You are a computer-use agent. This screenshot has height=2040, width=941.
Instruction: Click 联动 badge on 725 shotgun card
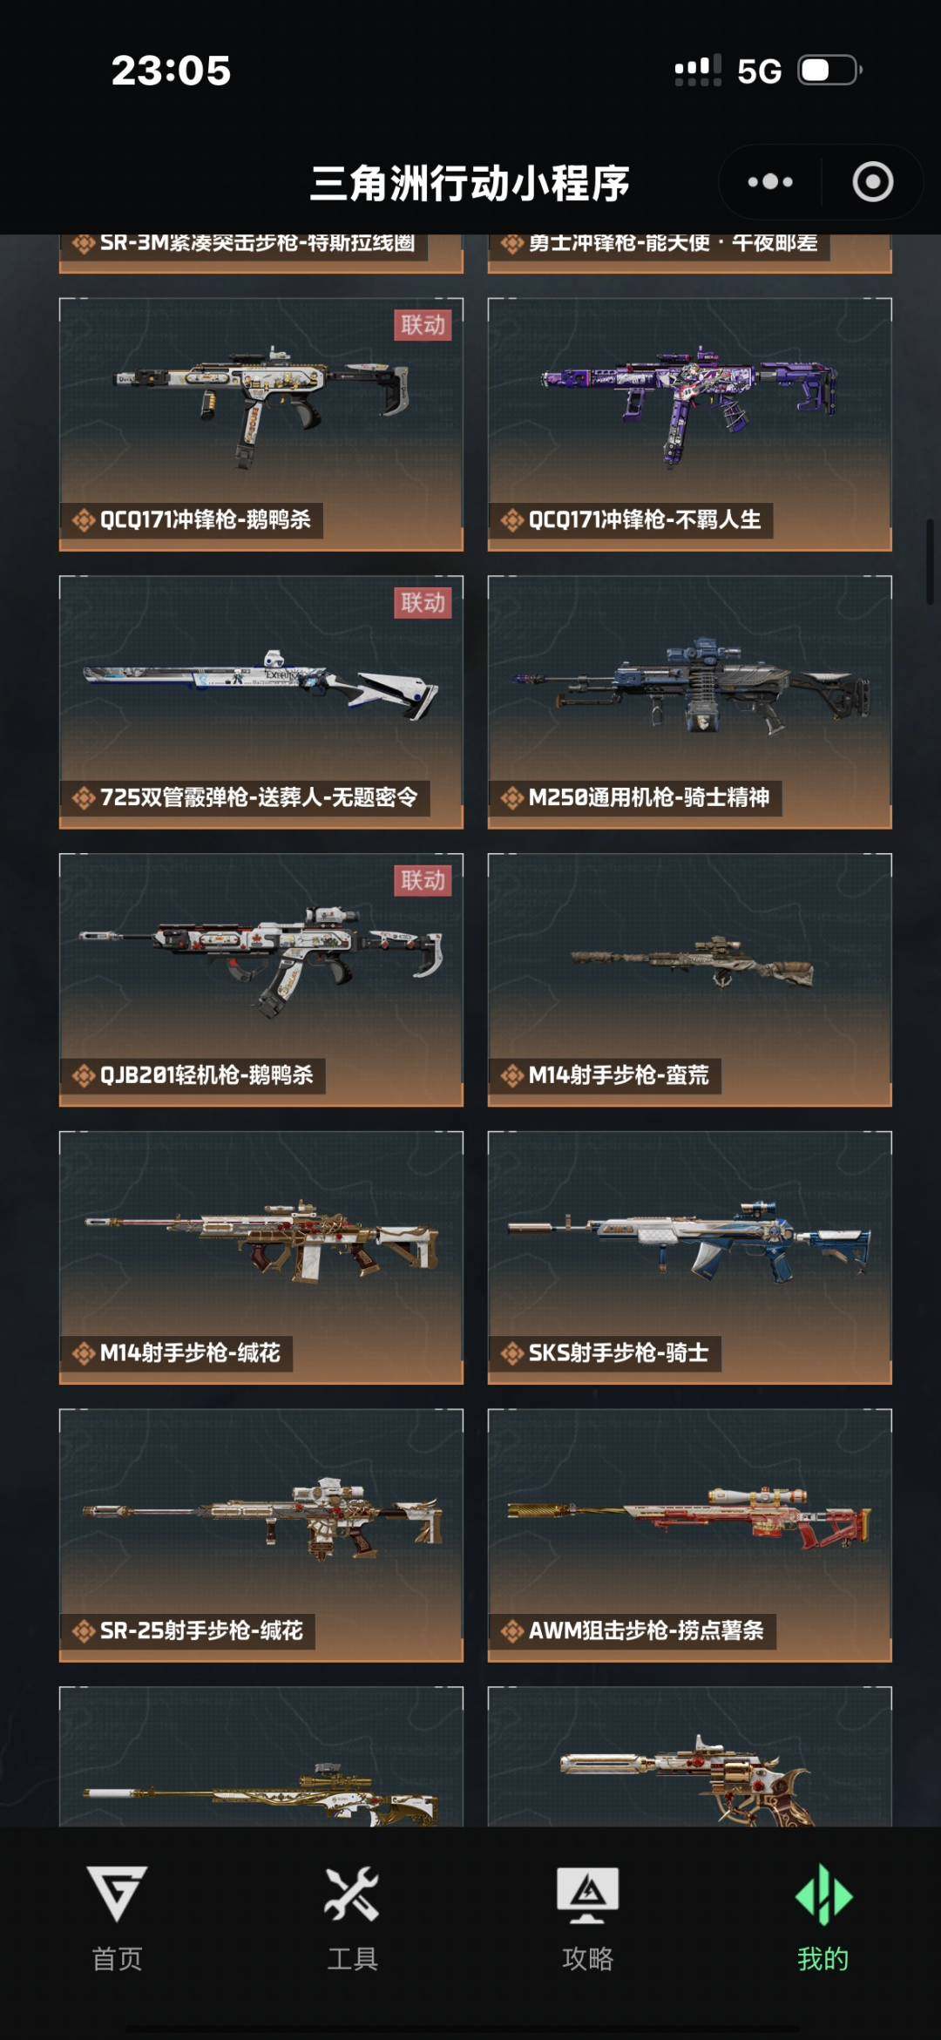[x=423, y=602]
